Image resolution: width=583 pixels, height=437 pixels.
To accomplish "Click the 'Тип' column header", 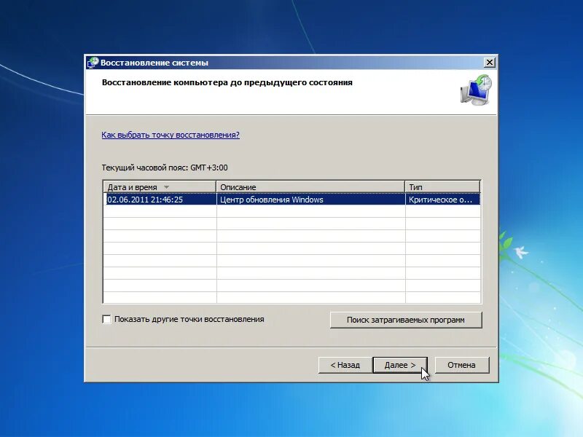I will tap(442, 187).
